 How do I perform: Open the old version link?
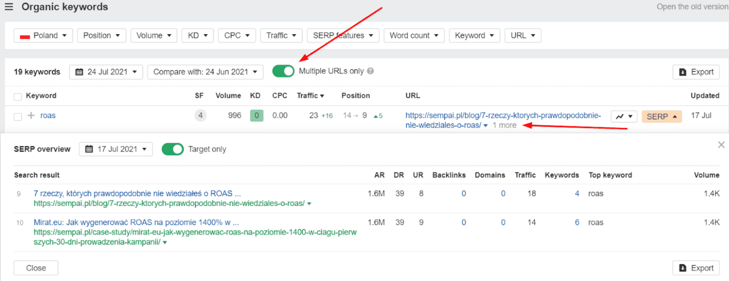pyautogui.click(x=693, y=7)
